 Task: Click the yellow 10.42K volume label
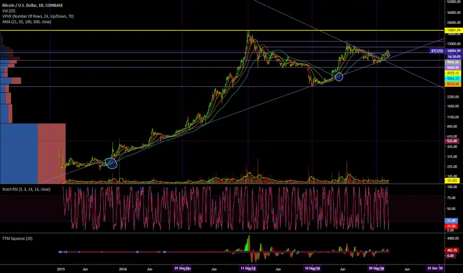coord(452,180)
